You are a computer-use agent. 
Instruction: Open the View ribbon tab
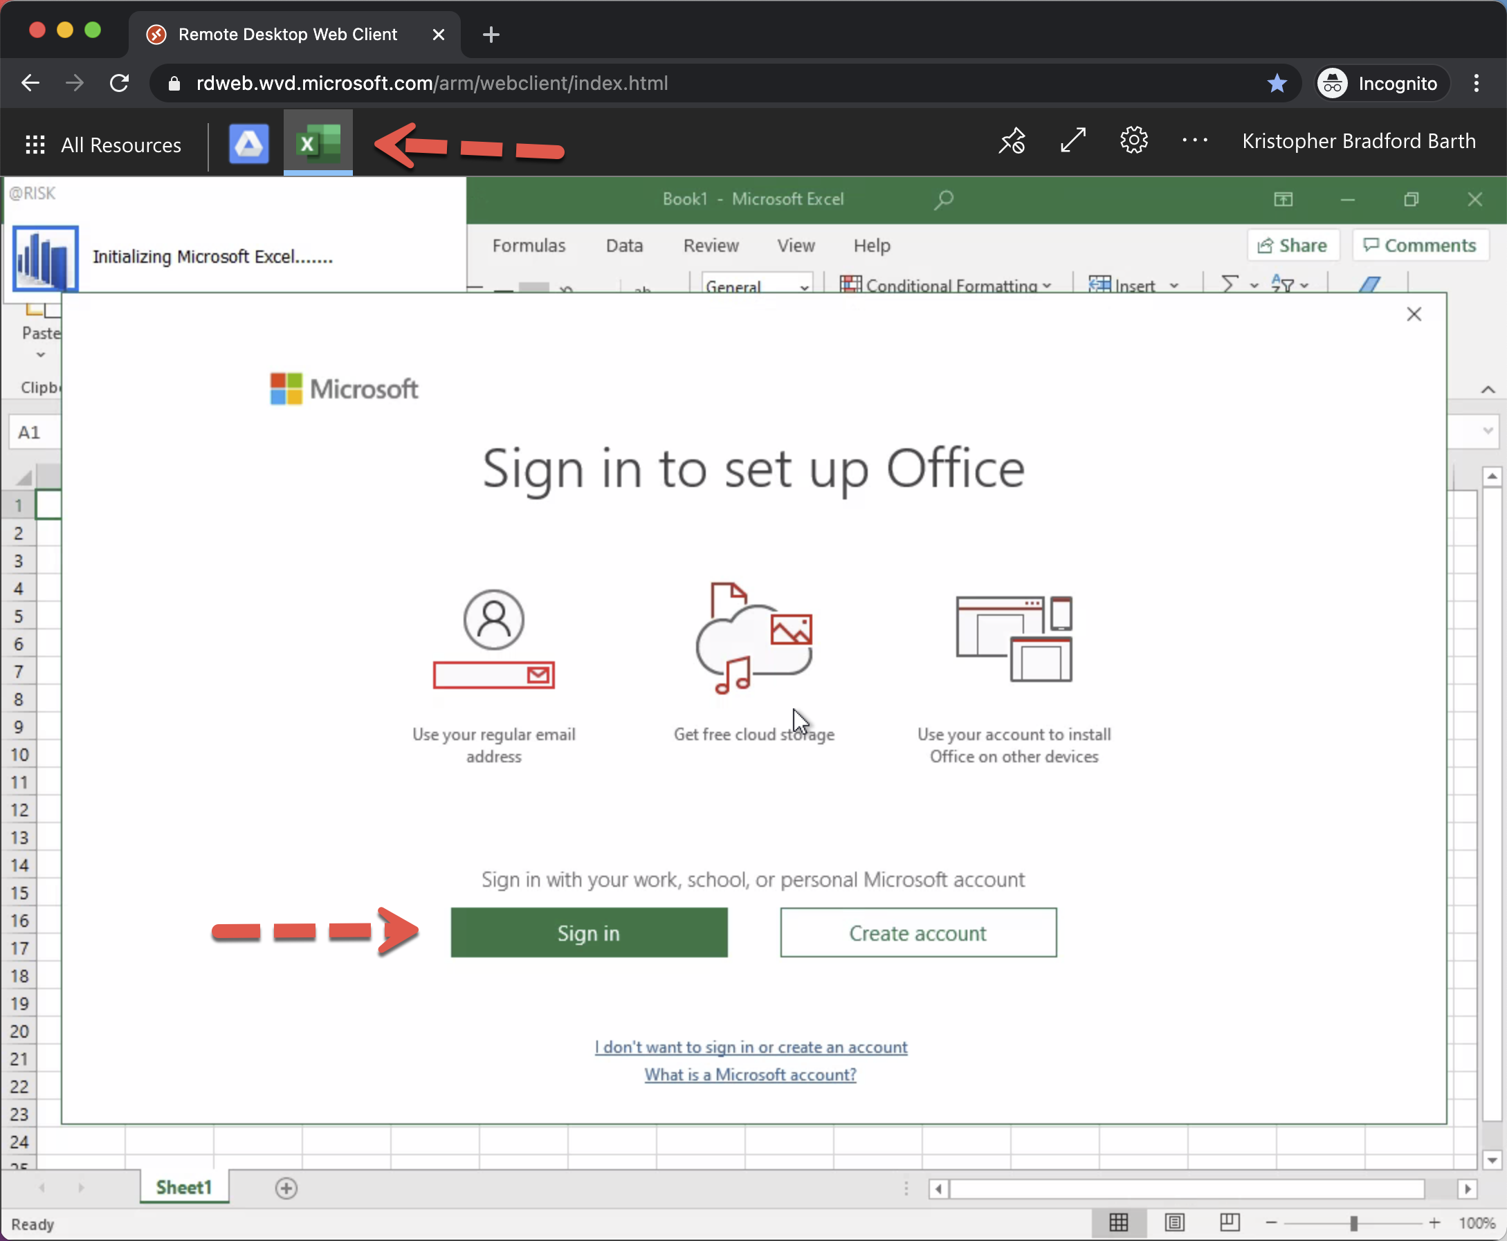[x=796, y=246]
